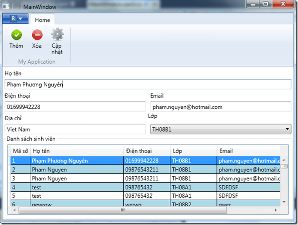Image resolution: width=298 pixels, height=225 pixels.
Task: Click the Họ tên column header
Action: 76,150
